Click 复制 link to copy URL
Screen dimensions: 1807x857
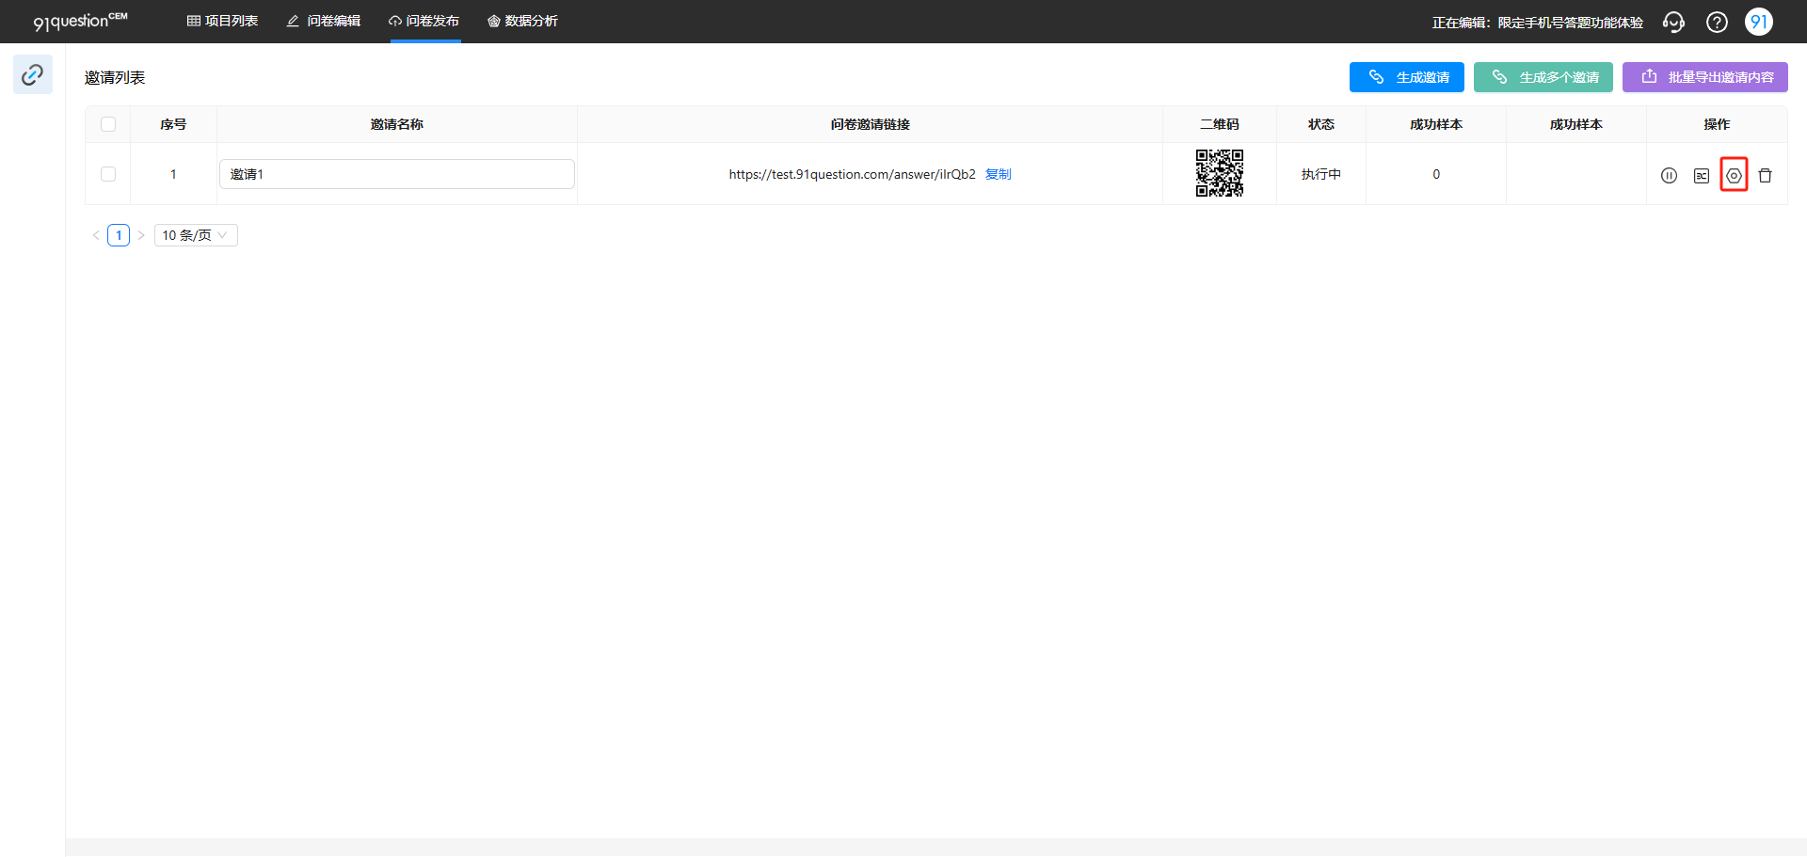pos(999,174)
